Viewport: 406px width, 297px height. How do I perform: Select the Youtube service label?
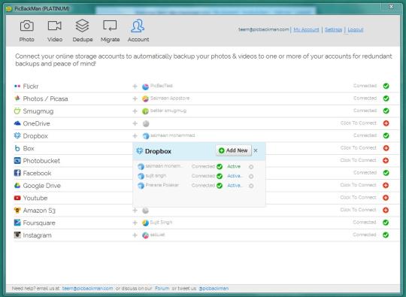point(35,198)
